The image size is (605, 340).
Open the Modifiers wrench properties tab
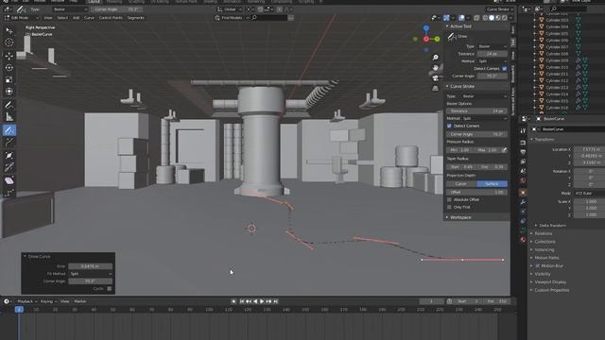click(523, 202)
